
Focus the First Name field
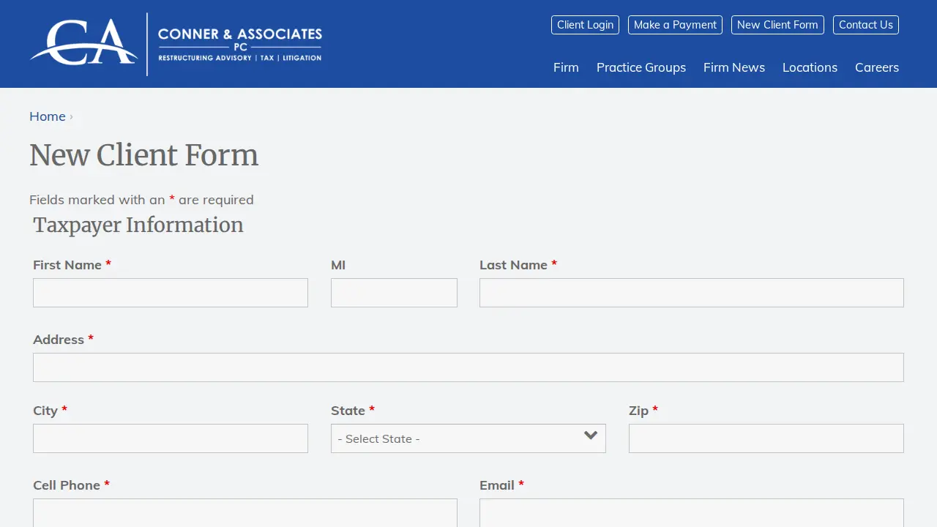171,293
